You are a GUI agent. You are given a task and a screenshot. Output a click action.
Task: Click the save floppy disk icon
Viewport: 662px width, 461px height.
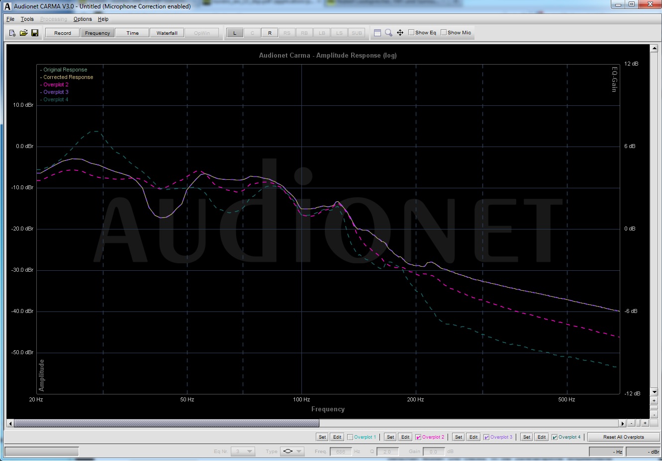[x=35, y=33]
